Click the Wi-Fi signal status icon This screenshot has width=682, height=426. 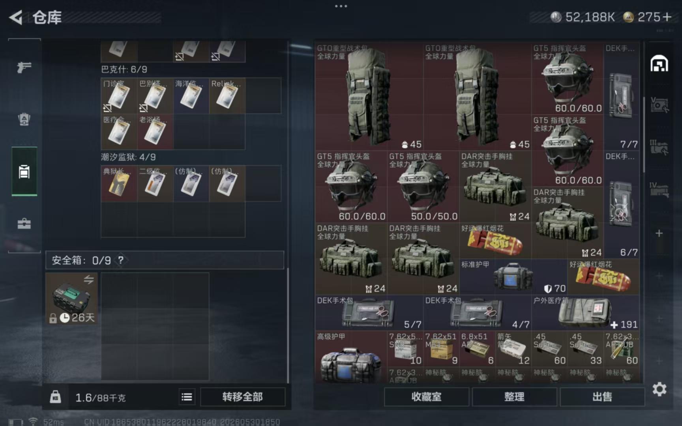(33, 422)
